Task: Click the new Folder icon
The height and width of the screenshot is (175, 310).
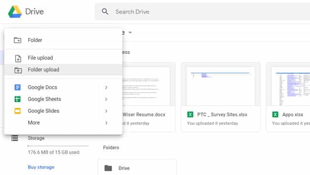Action: pos(18,40)
